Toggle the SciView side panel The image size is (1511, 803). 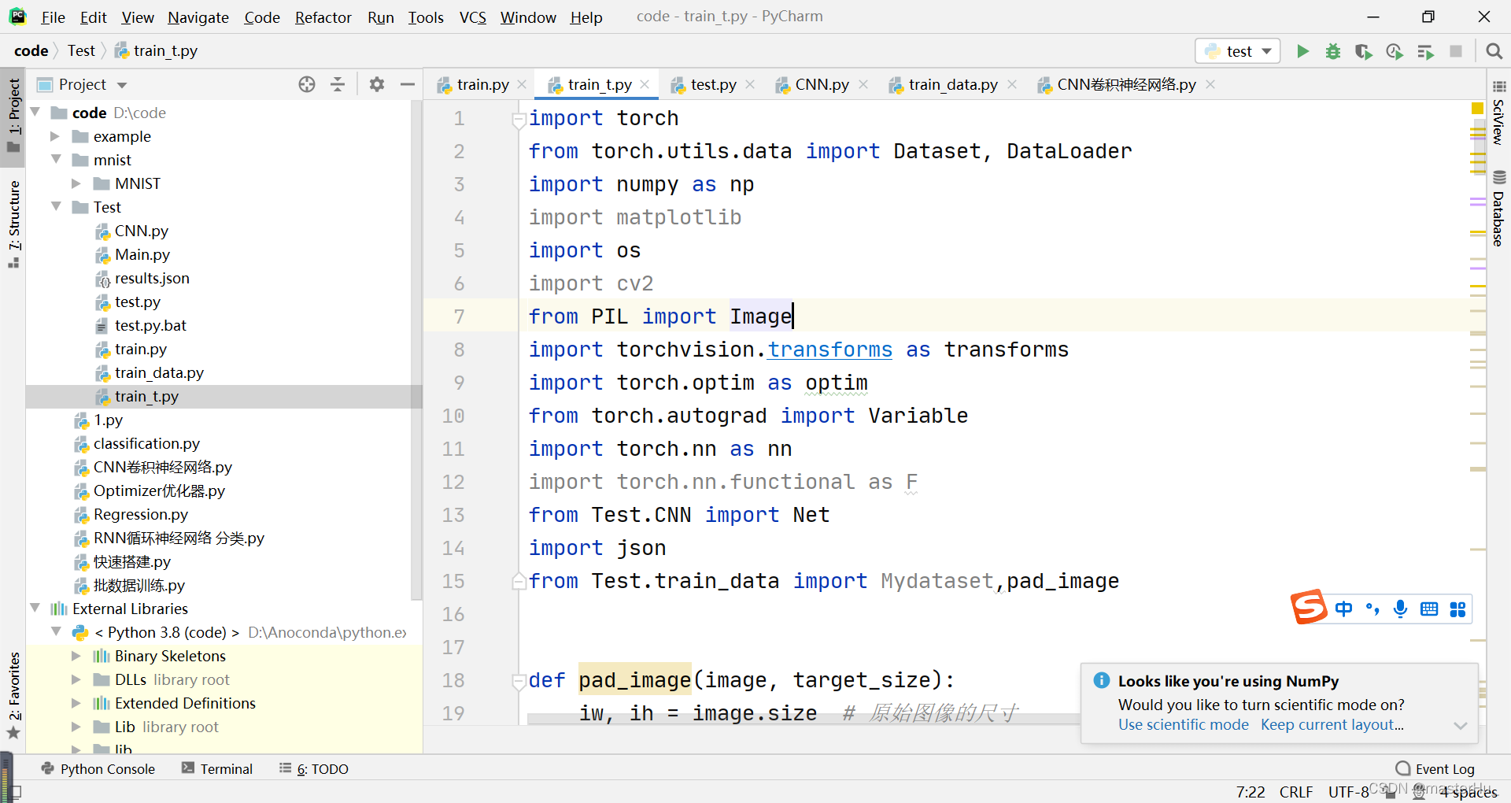coord(1498,112)
